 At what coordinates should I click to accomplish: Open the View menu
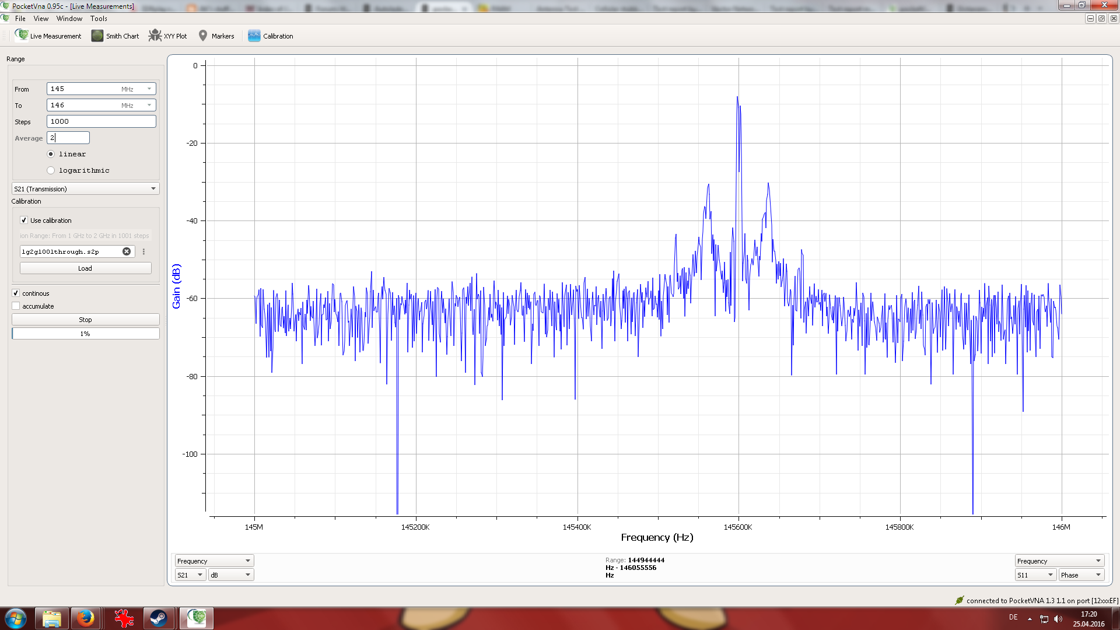41,19
